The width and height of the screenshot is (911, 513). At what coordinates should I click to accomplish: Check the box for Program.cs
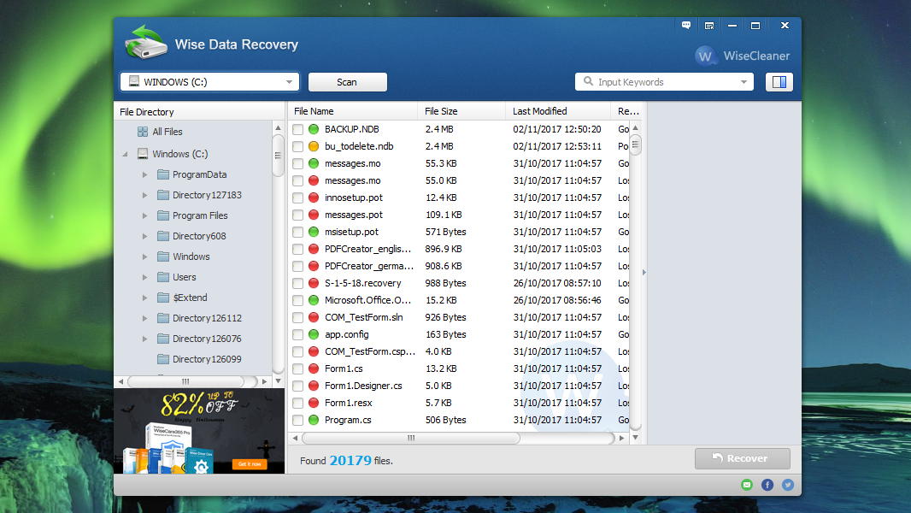pos(298,420)
